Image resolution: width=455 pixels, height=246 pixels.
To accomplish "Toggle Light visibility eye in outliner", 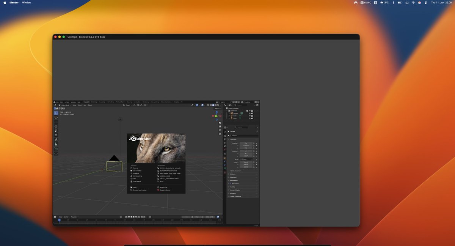I will (x=249, y=118).
